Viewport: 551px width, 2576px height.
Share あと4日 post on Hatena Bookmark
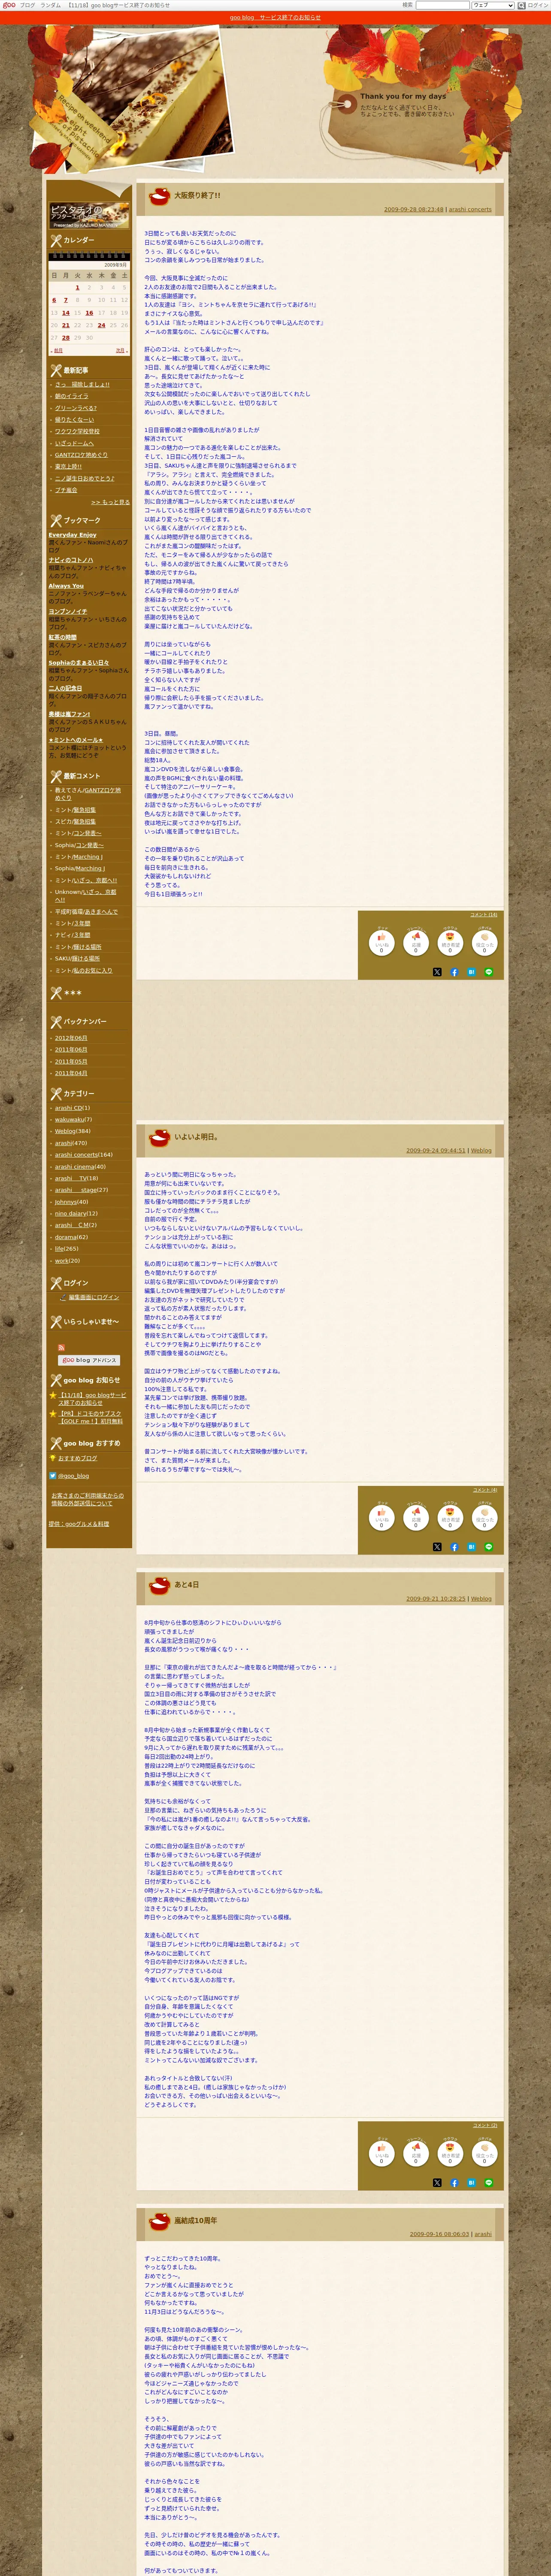tap(471, 2183)
